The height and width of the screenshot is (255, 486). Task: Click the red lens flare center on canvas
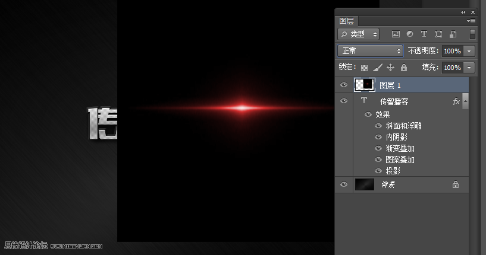pyautogui.click(x=242, y=108)
